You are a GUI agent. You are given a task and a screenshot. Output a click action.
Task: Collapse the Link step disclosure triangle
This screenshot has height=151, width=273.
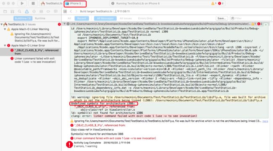(x=65, y=24)
